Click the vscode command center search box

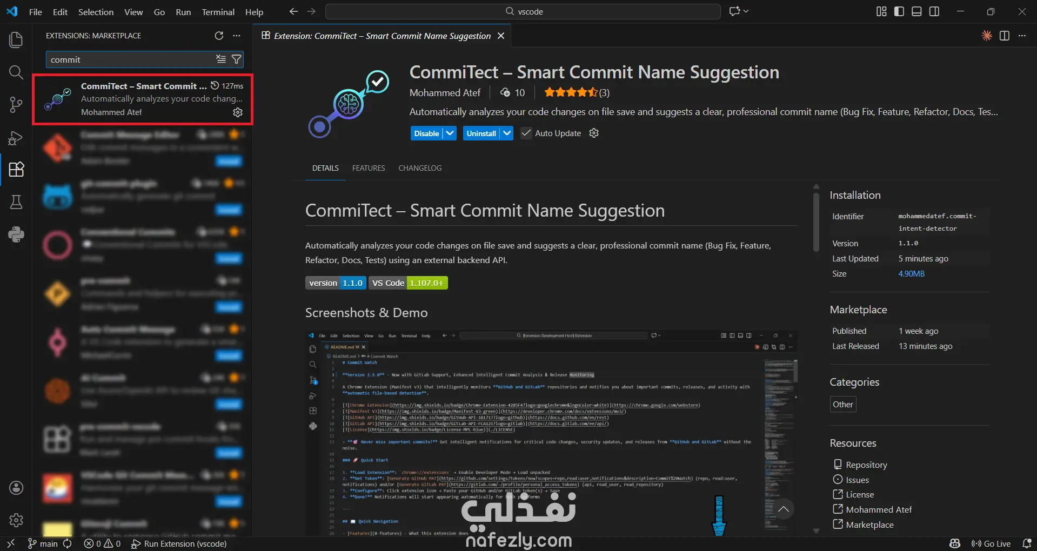point(523,11)
